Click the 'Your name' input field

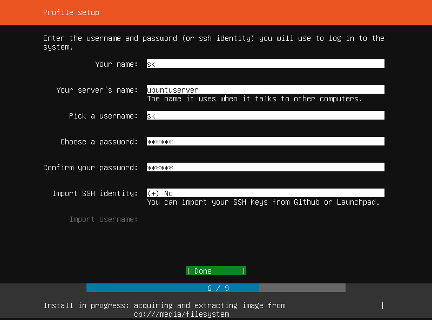(265, 64)
